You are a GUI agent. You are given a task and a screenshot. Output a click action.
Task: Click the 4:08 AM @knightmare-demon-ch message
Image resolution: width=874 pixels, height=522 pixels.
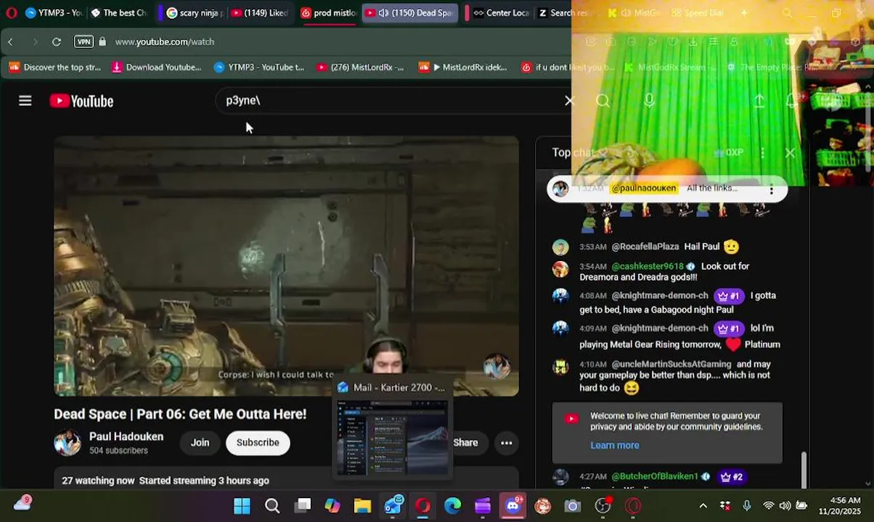coord(666,302)
